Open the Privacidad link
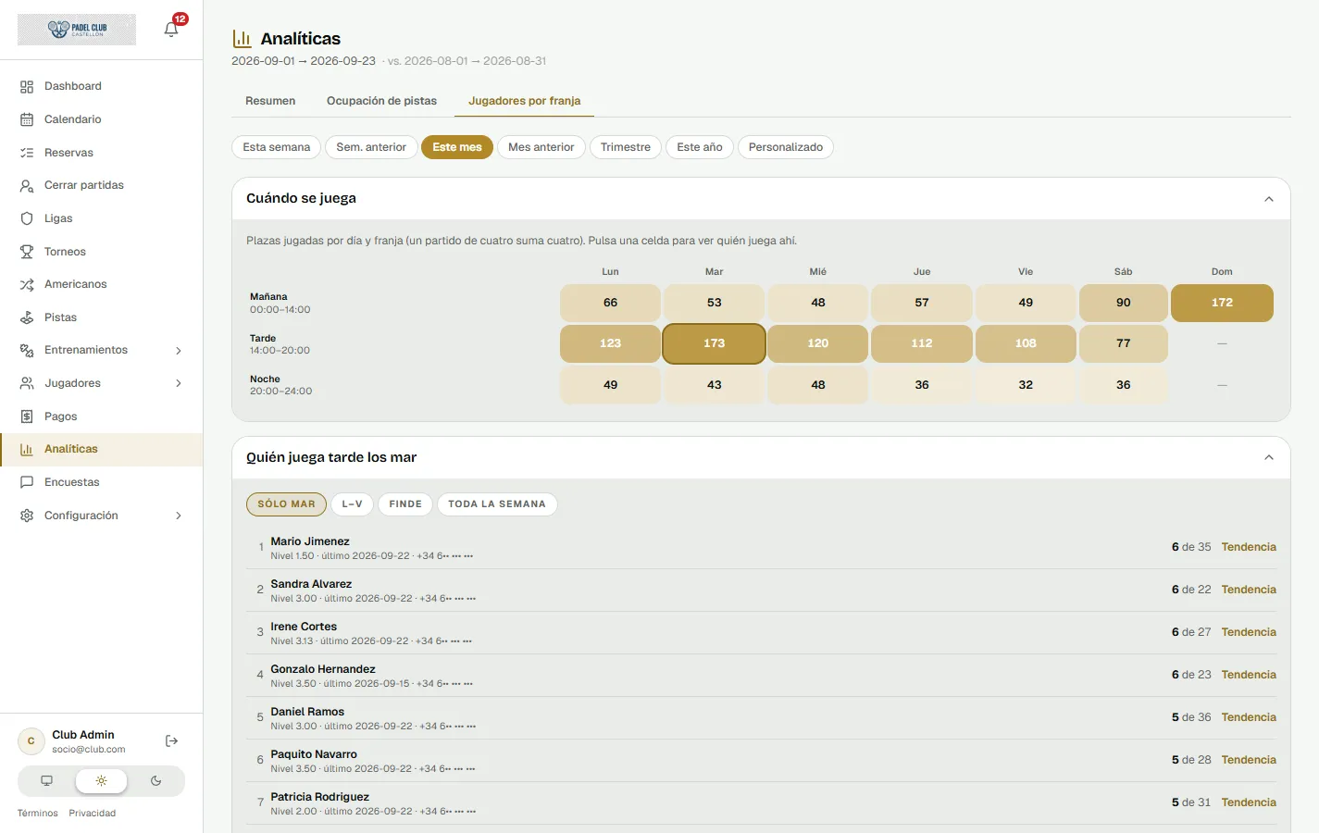1319x833 pixels. click(93, 814)
